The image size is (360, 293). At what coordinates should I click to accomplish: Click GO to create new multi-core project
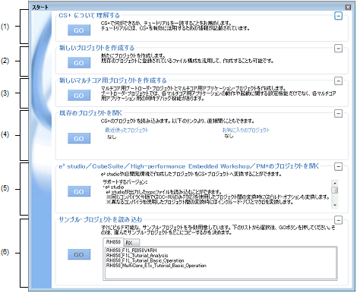click(79, 96)
